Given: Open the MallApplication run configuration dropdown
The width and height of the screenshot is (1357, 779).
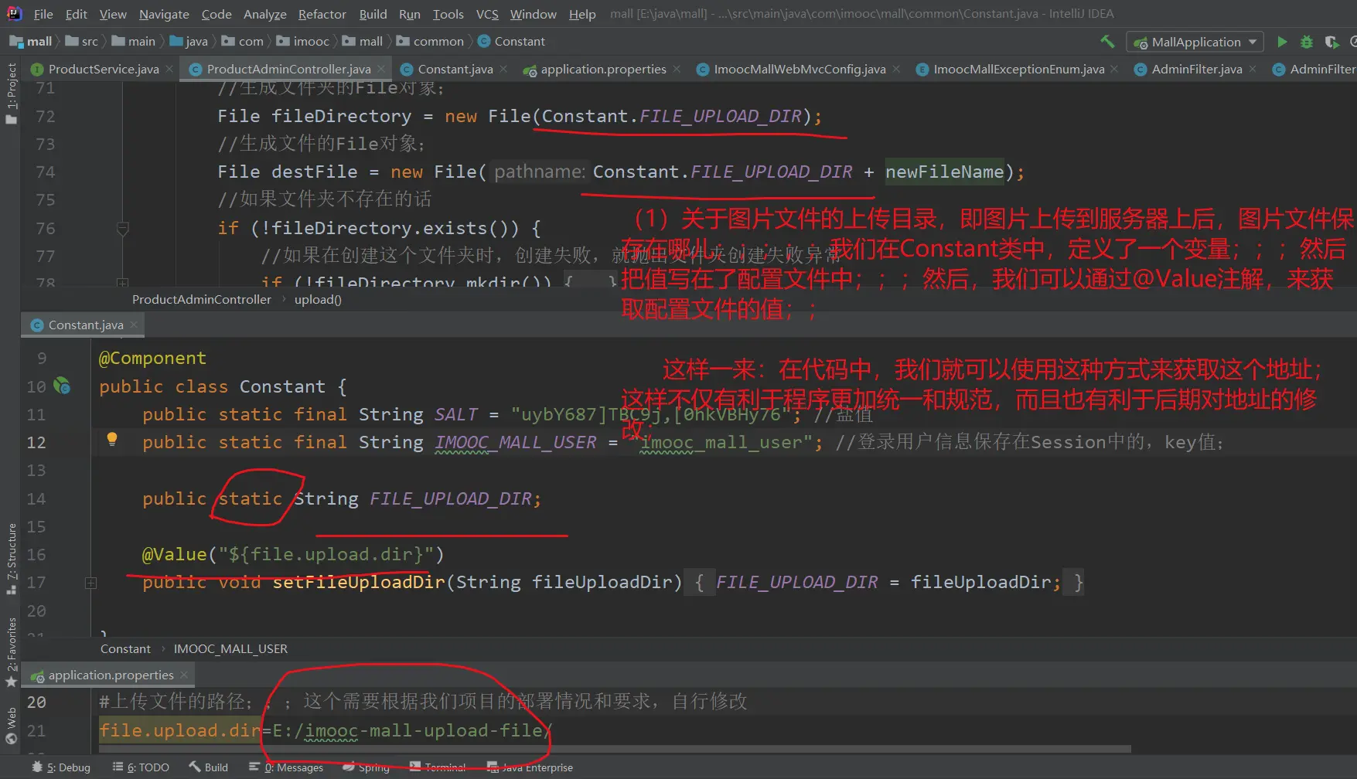Looking at the screenshot, I should 1195,42.
